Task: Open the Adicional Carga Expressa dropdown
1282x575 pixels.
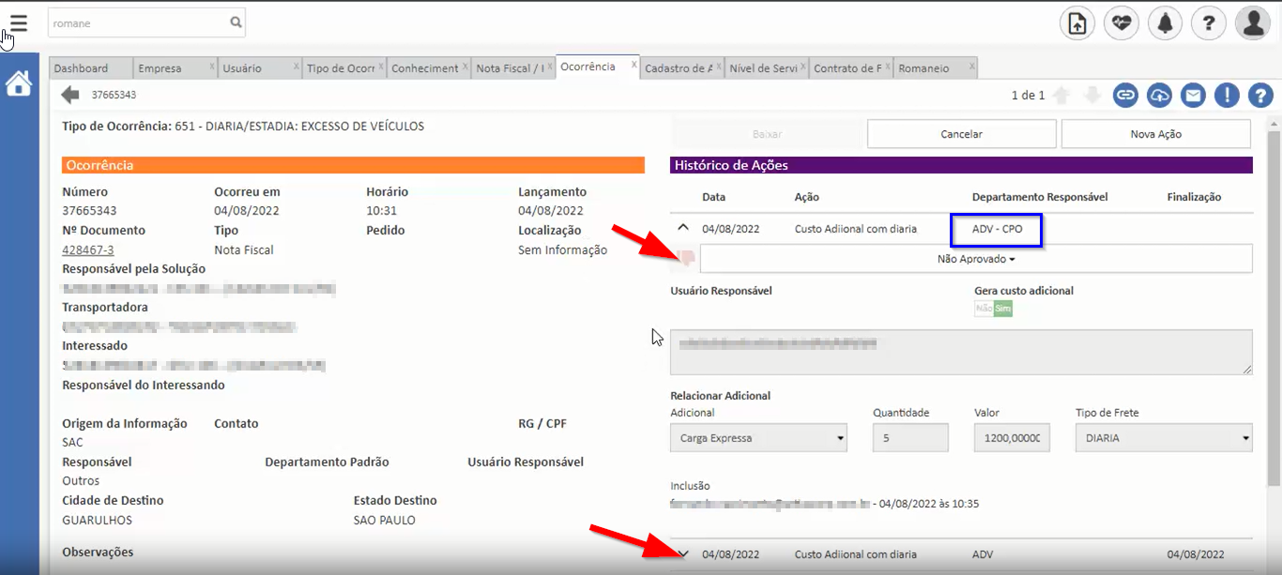Action: coord(758,438)
